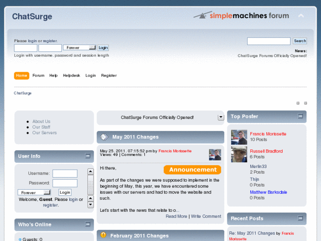Click the author avatar in the May 2011 post
321x241 pixels.
(215, 155)
